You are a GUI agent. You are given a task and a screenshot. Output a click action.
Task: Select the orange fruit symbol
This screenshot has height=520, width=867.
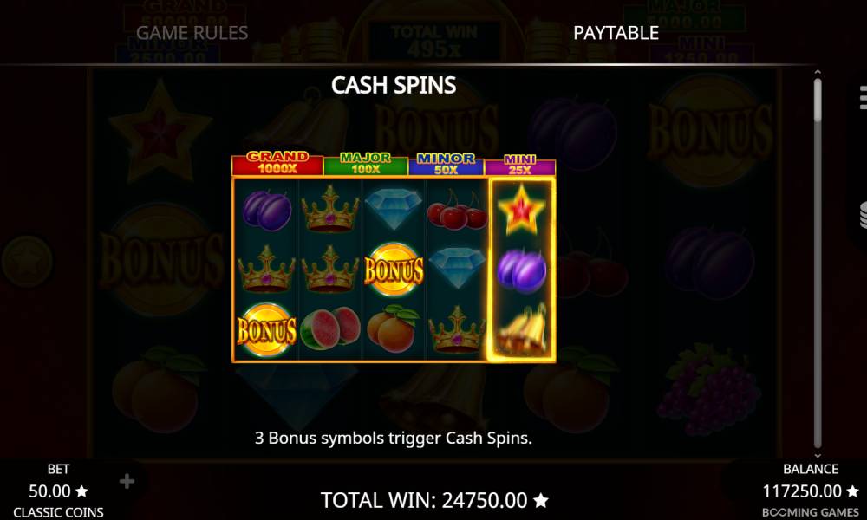click(393, 328)
